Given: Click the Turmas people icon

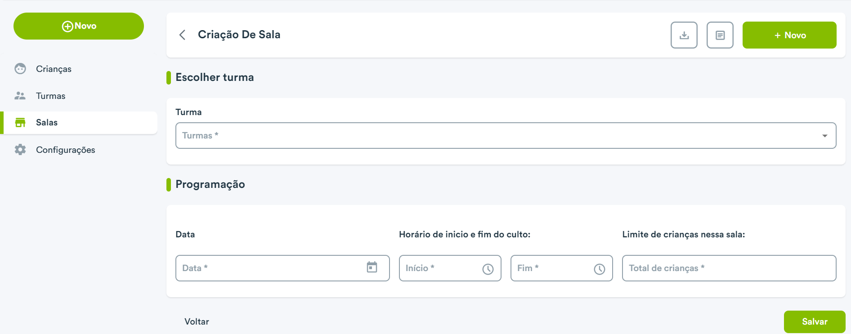Looking at the screenshot, I should click(x=20, y=96).
